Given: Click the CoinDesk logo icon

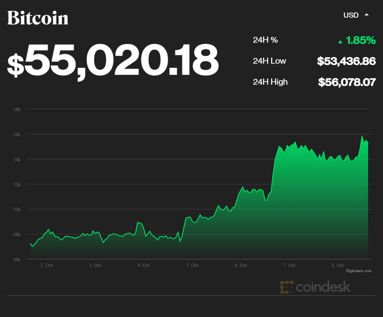Looking at the screenshot, I should (287, 287).
